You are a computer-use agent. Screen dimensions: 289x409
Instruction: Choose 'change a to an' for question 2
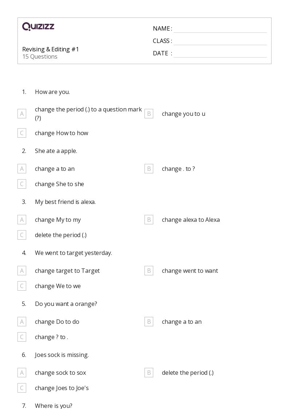click(22, 169)
